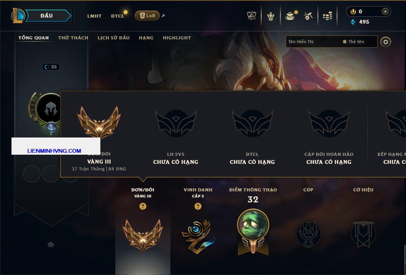Image resolution: width=406 pixels, height=275 pixels.
Task: Switch to the THỬ THÁCH tab
Action: [73, 38]
